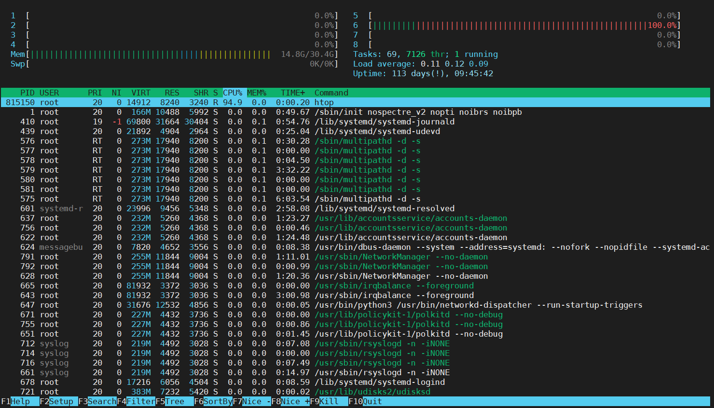
Task: Select accounts-daemon row with PID 622
Action: pyautogui.click(x=356, y=237)
